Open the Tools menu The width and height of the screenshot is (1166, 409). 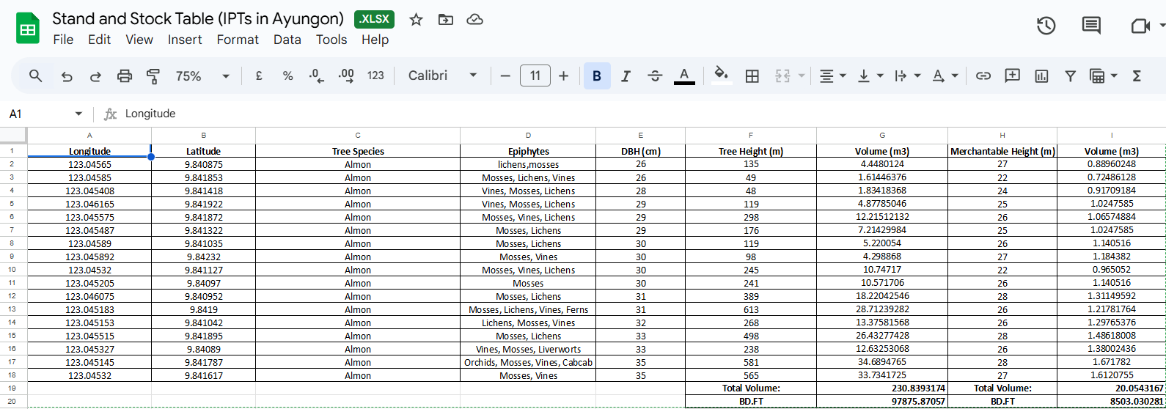tap(331, 40)
